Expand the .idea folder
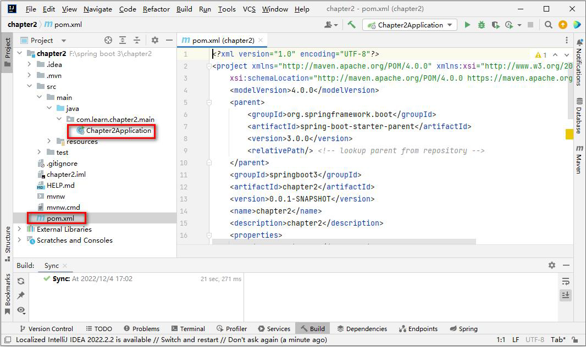586x347 pixels. [30, 64]
